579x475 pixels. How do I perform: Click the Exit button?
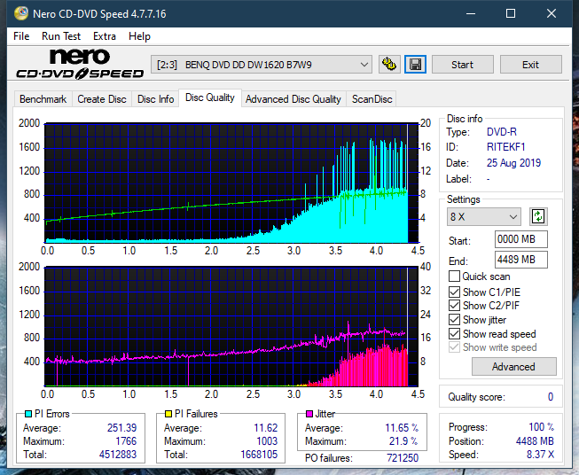pyautogui.click(x=530, y=65)
